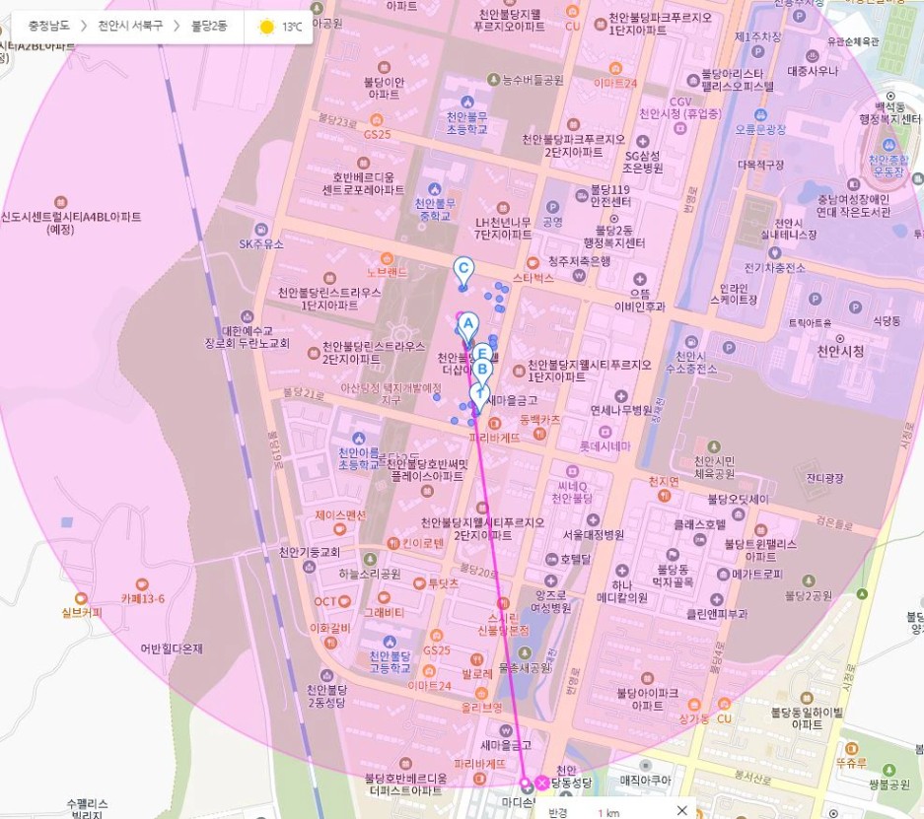Click the 으뜸이비인후과 clinic icon
924x819 pixels.
640,279
